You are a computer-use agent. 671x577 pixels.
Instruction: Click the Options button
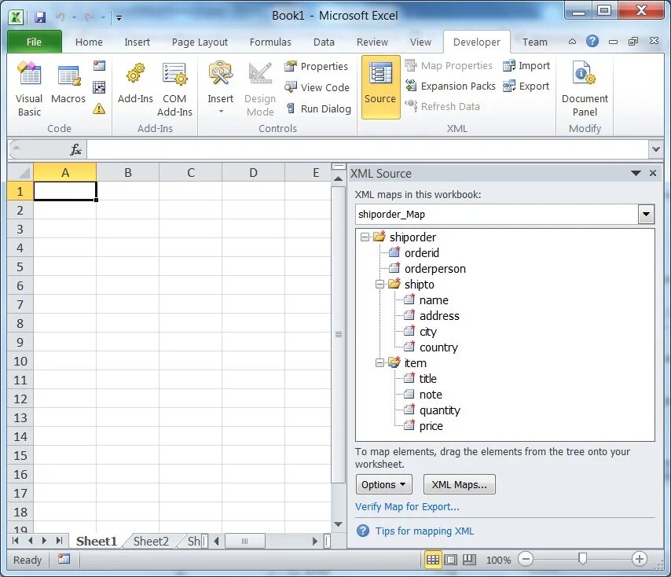click(x=384, y=484)
